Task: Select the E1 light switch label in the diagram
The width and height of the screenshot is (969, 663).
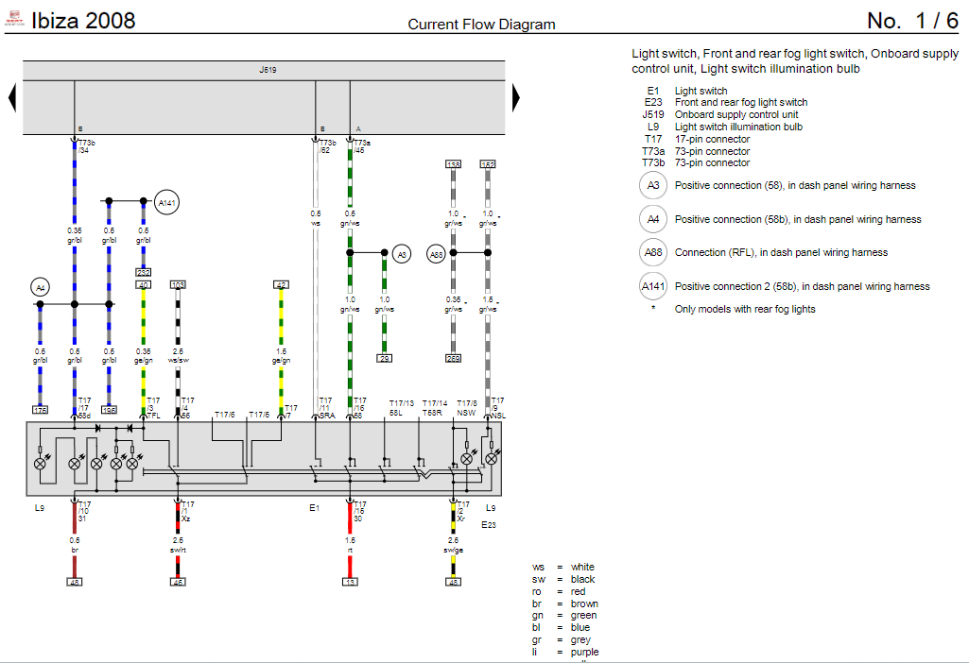Action: click(315, 507)
